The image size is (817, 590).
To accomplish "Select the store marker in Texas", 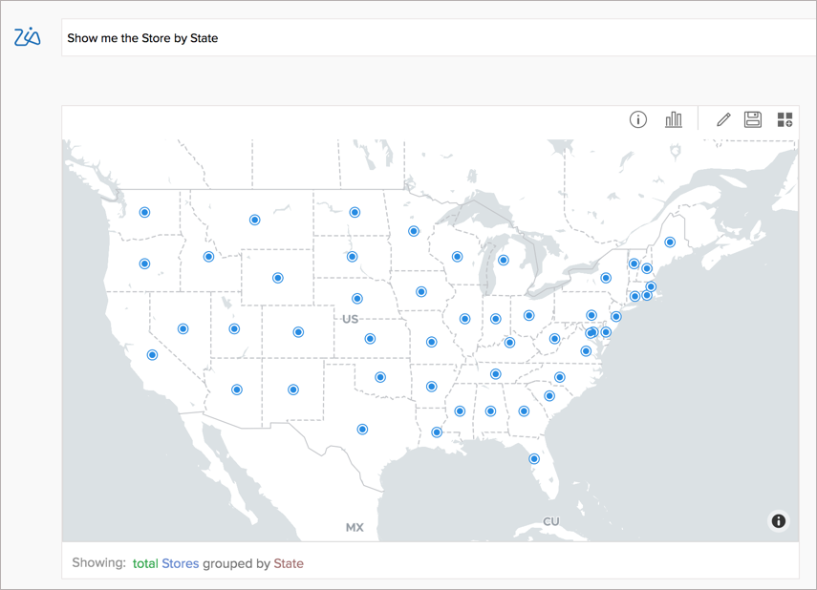I will coord(362,430).
